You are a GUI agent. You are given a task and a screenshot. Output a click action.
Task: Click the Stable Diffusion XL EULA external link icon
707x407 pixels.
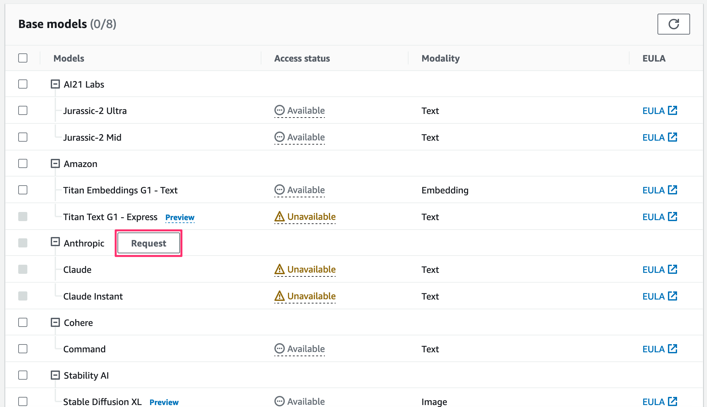(672, 401)
